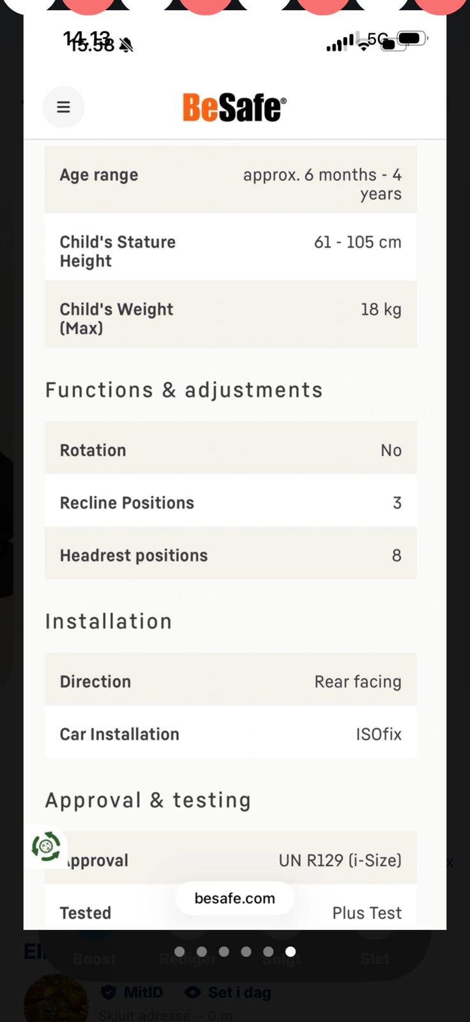Viewport: 470px width, 1022px height.
Task: Tap the battery indicator icon
Action: (x=411, y=39)
